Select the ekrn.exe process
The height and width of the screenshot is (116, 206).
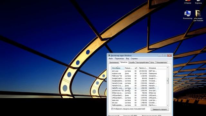(135, 71)
